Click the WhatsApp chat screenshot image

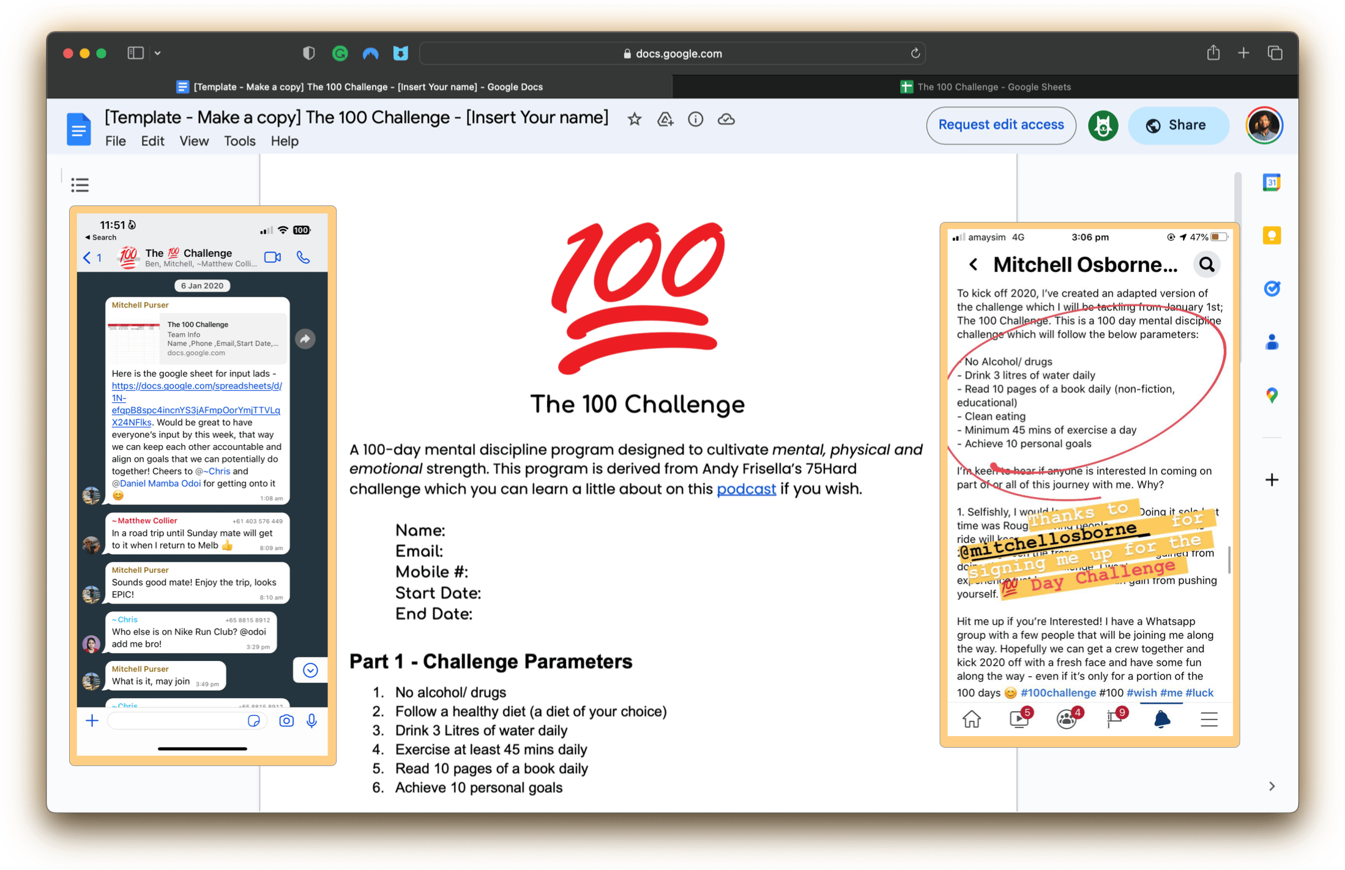[x=203, y=485]
